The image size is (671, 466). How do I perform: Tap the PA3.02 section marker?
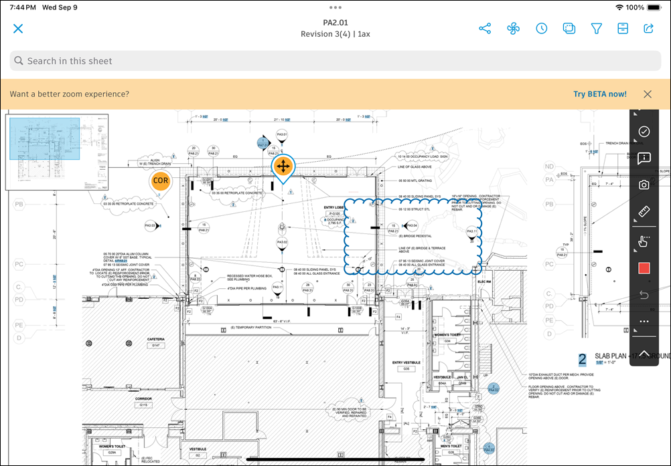tap(281, 243)
